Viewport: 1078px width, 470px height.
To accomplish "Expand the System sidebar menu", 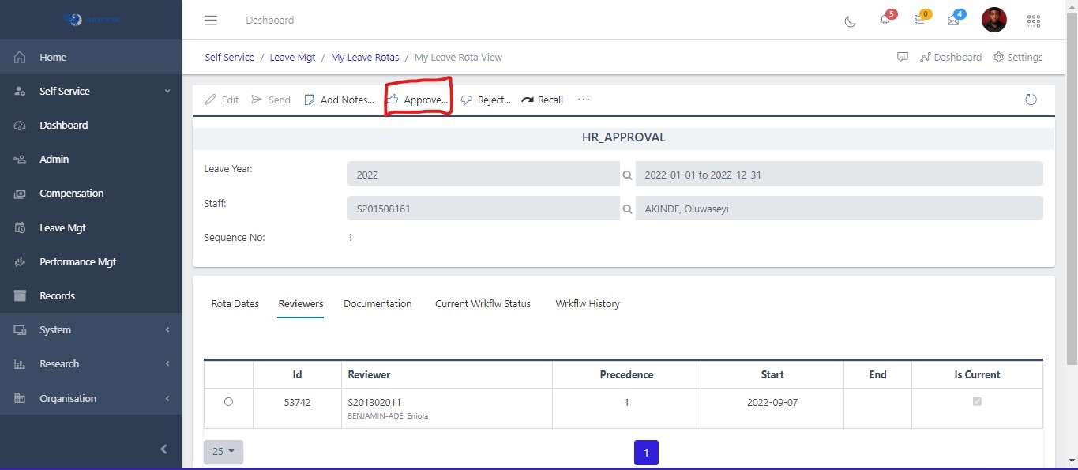I will (x=91, y=330).
